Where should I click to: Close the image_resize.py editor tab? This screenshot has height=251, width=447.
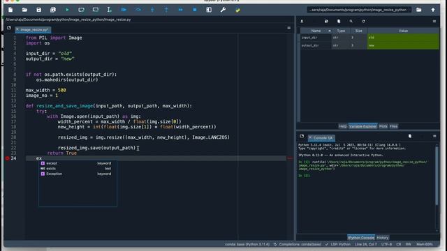click(x=17, y=29)
